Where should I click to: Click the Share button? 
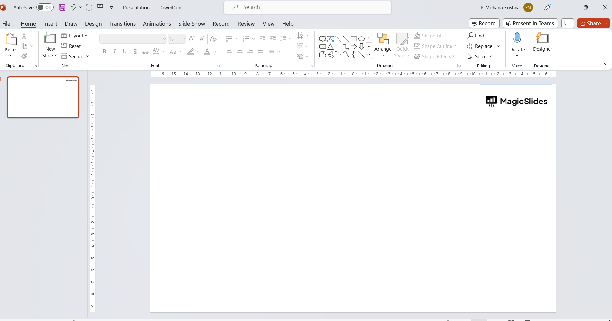591,23
